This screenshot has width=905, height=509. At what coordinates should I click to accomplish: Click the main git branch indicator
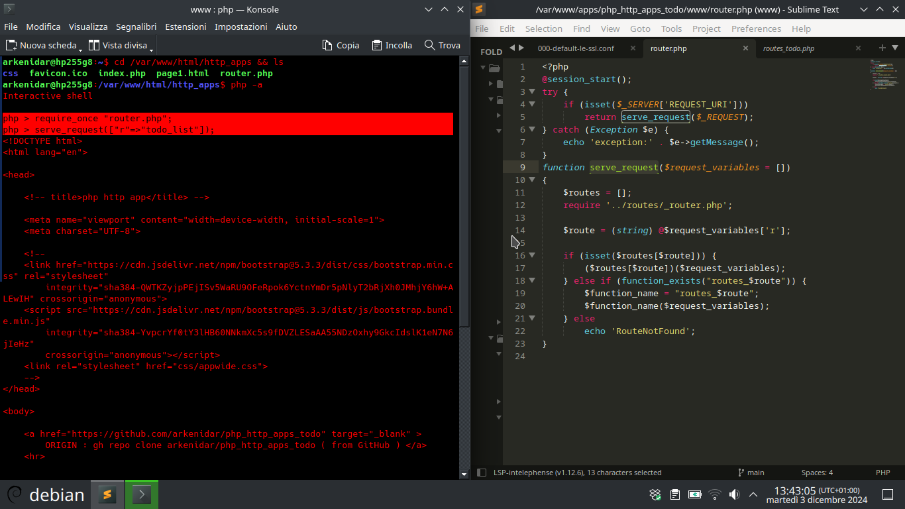[751, 473]
